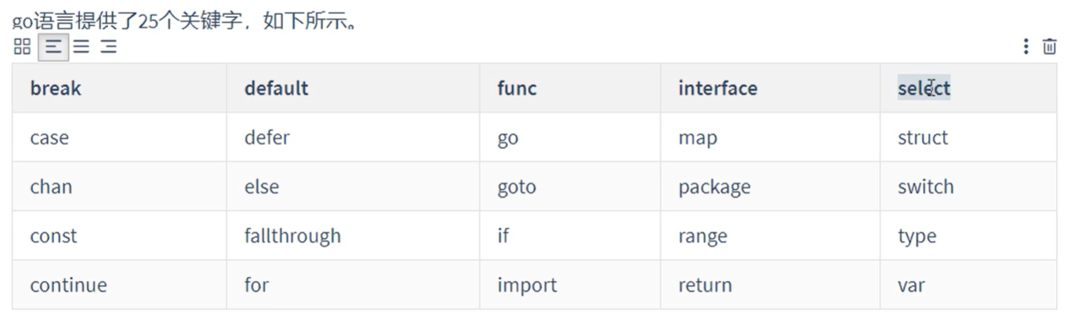Click the 'struct' table cell
Screen dimensions: 1071x335
pyautogui.click(x=968, y=137)
